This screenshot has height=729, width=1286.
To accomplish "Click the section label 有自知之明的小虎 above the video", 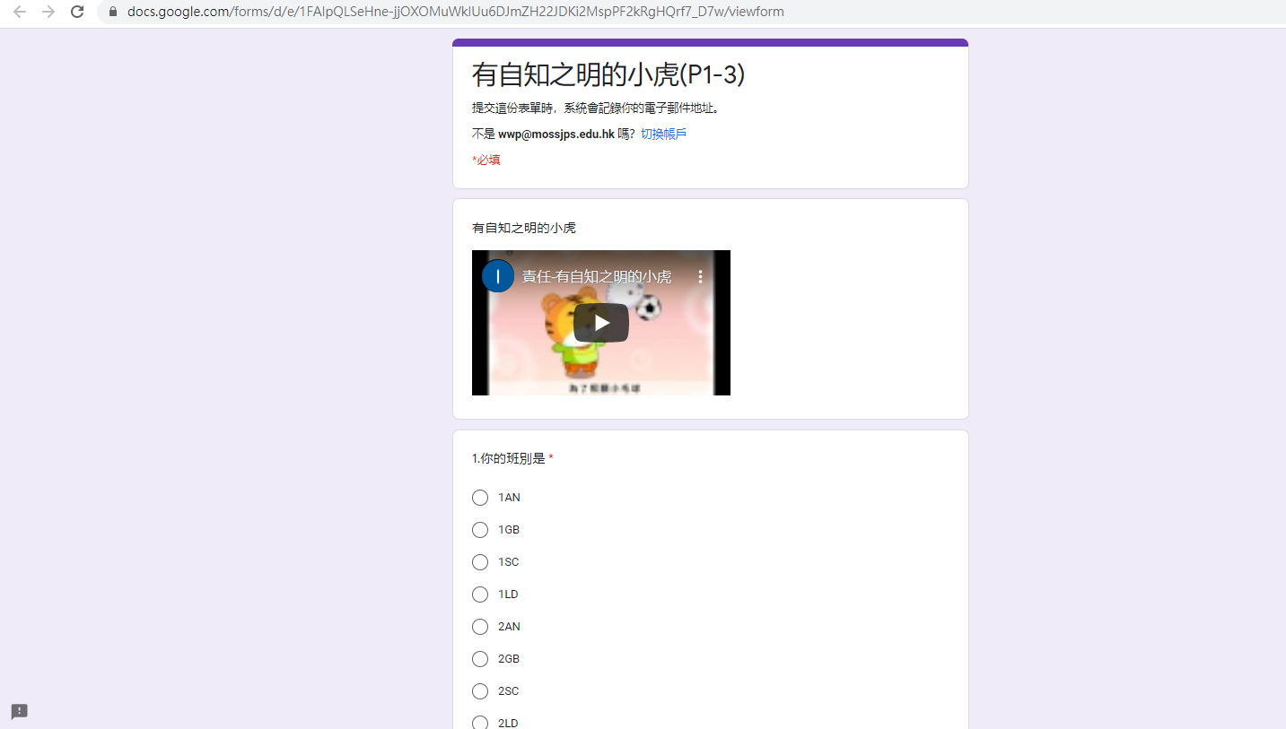I will point(524,228).
